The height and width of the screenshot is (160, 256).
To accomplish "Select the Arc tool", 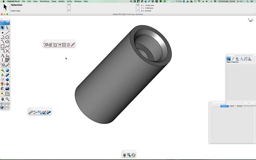I will pyautogui.click(x=3, y=37).
